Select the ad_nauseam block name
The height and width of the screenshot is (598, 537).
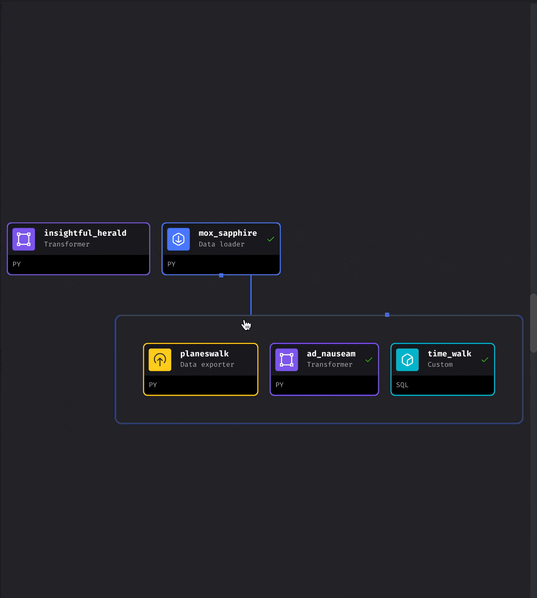(331, 354)
